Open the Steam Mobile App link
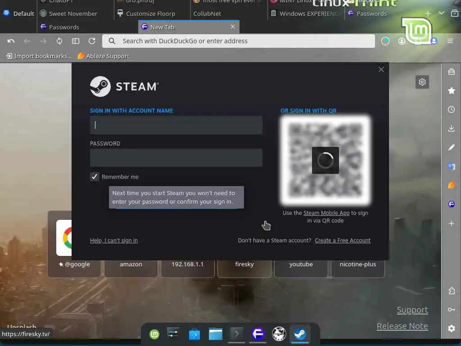 pyautogui.click(x=326, y=213)
